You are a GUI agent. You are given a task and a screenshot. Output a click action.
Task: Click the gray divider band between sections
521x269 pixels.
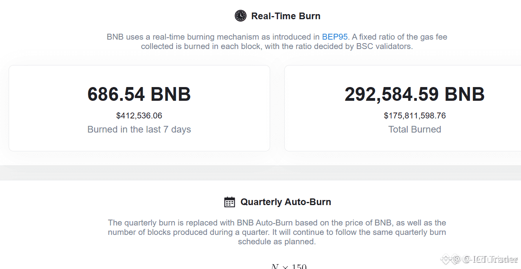(x=260, y=173)
